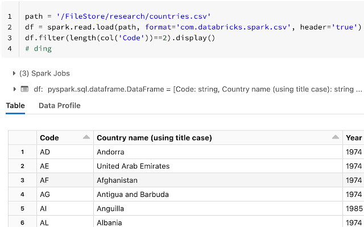Screen dimensions: 364x227
Task: Click the table icon beside df
Action: point(24,89)
